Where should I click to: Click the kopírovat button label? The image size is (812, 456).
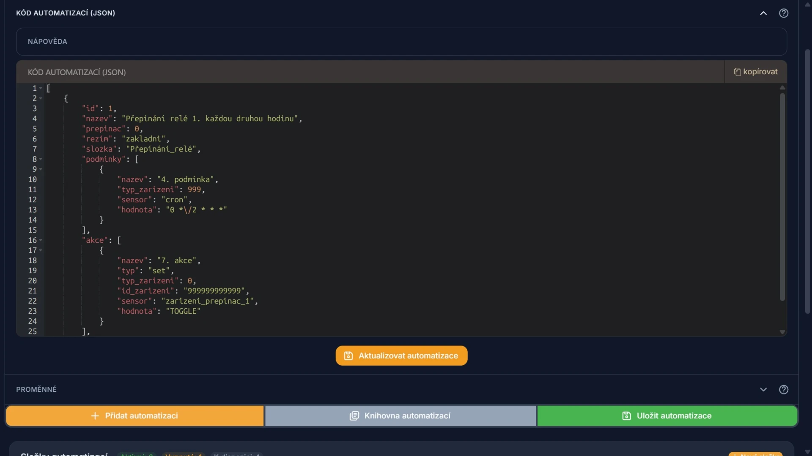760,72
